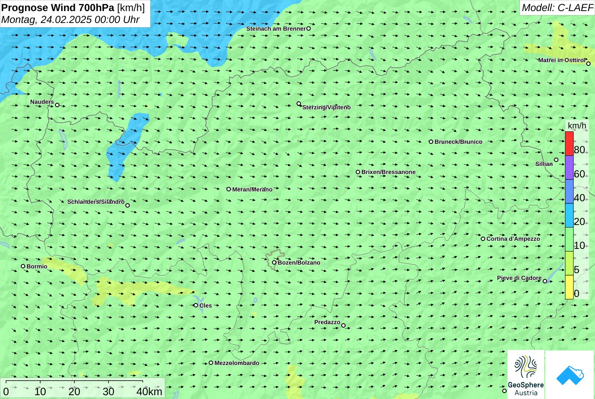Click the Nauders city marker circle

57,105
